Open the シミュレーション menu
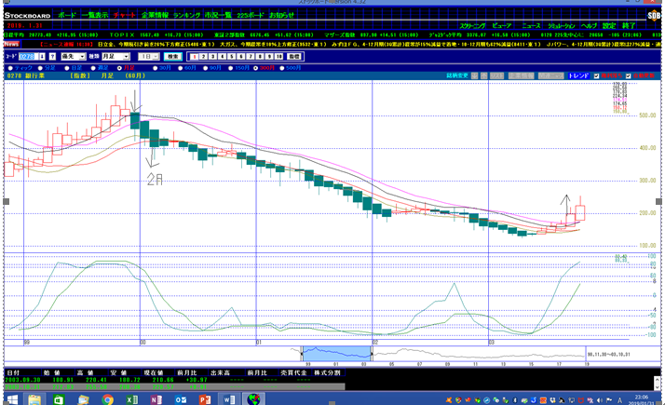This screenshot has height=405, width=665. (561, 26)
